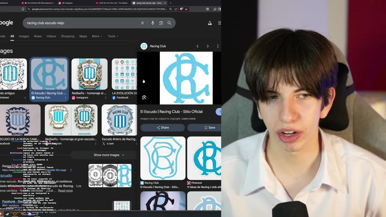
Task: Open Google Lens search by image
Action: click(x=161, y=23)
